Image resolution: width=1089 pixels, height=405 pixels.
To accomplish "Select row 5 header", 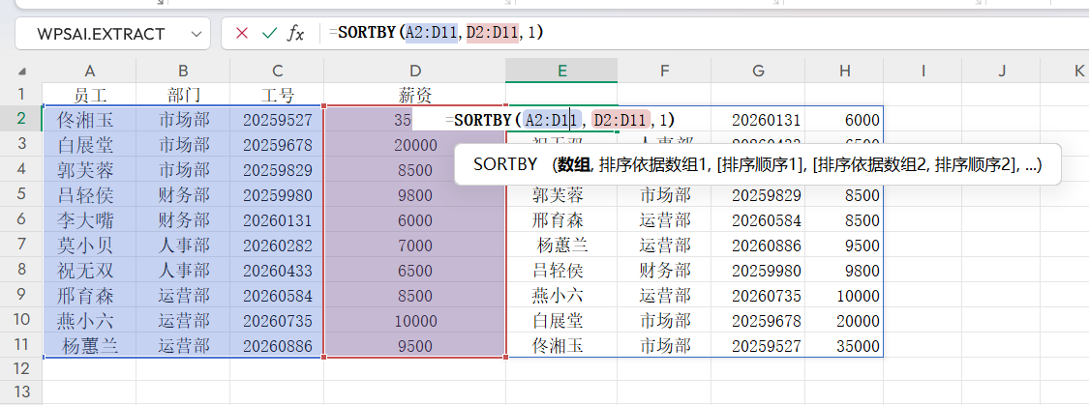I will [21, 195].
